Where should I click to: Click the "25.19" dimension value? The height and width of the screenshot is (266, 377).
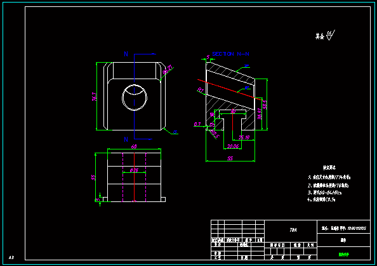[244, 137]
